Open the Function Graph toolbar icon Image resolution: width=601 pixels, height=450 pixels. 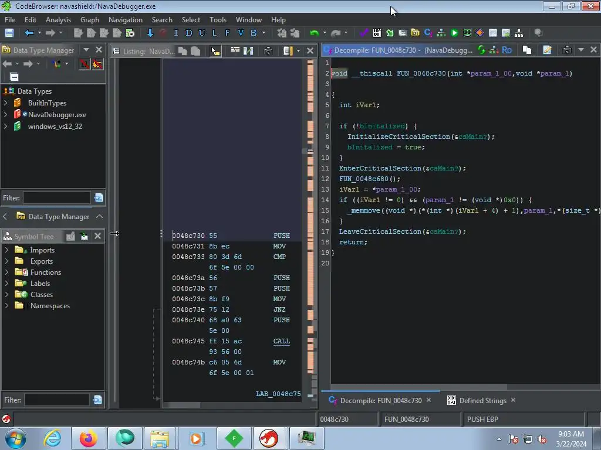(x=441, y=33)
